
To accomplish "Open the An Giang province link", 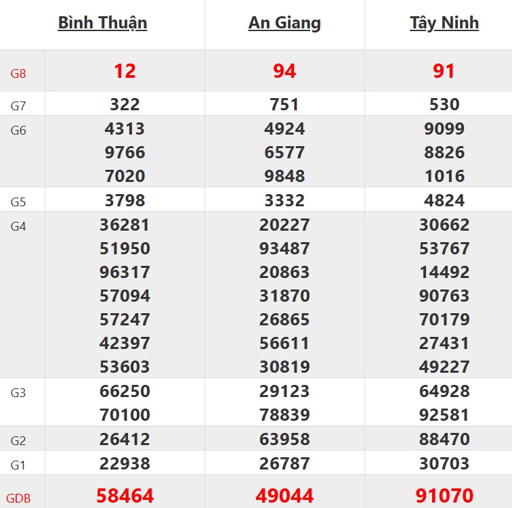I will (x=284, y=23).
